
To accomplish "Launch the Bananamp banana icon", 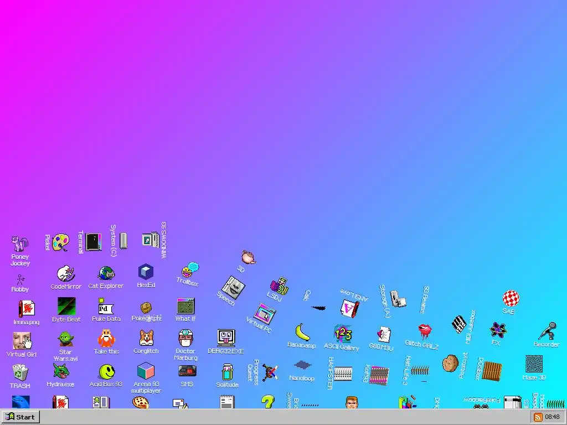I will click(302, 332).
